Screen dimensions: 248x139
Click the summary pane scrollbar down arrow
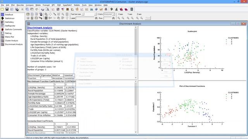(136, 78)
